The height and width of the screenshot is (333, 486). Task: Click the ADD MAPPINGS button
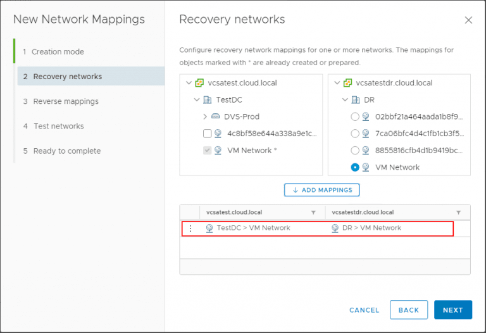pos(322,190)
